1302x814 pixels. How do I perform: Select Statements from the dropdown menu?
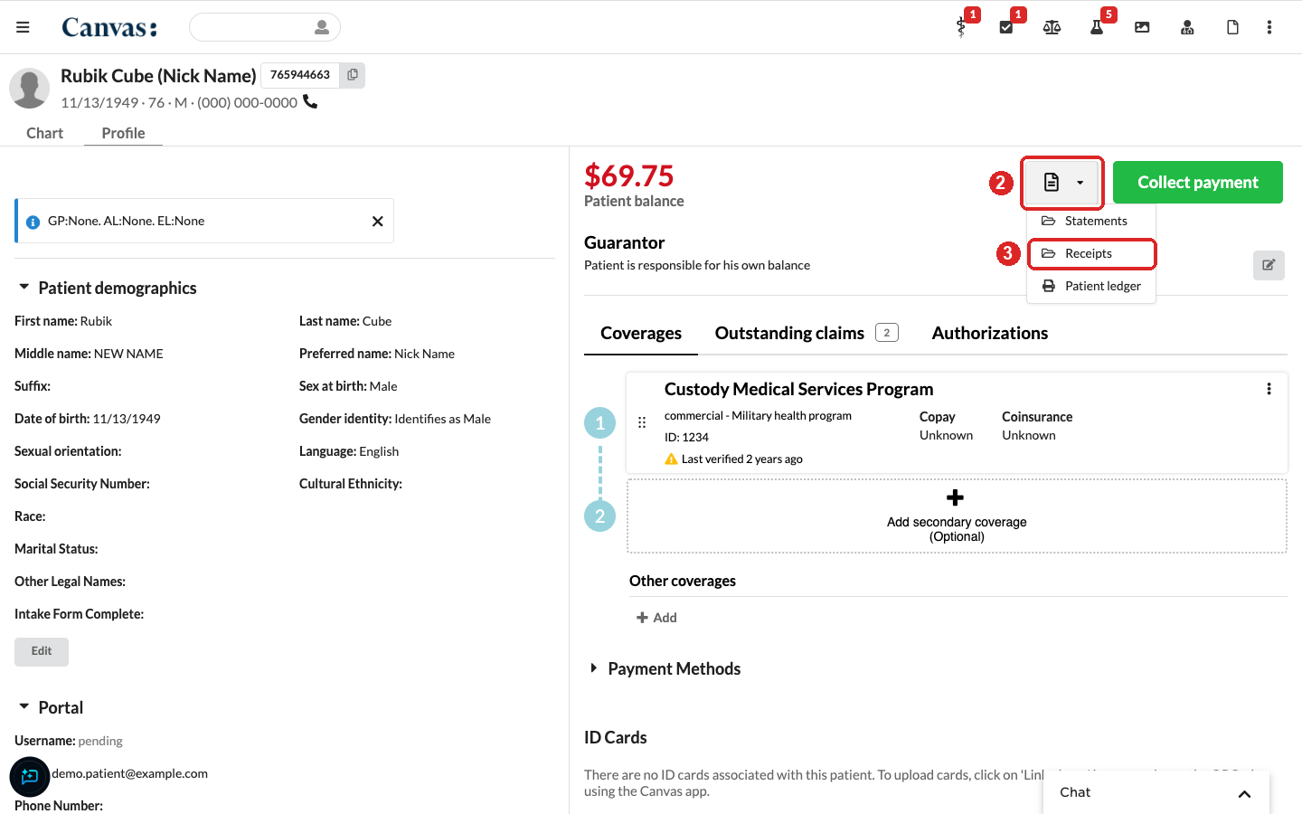pos(1091,221)
